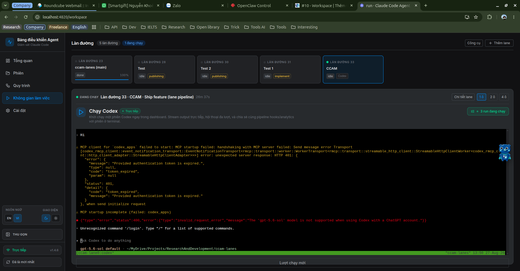Enable light mode sun icon
The image size is (520, 271).
pyautogui.click(x=56, y=218)
